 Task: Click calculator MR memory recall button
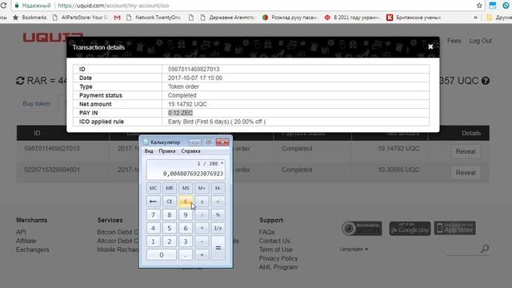(x=169, y=188)
